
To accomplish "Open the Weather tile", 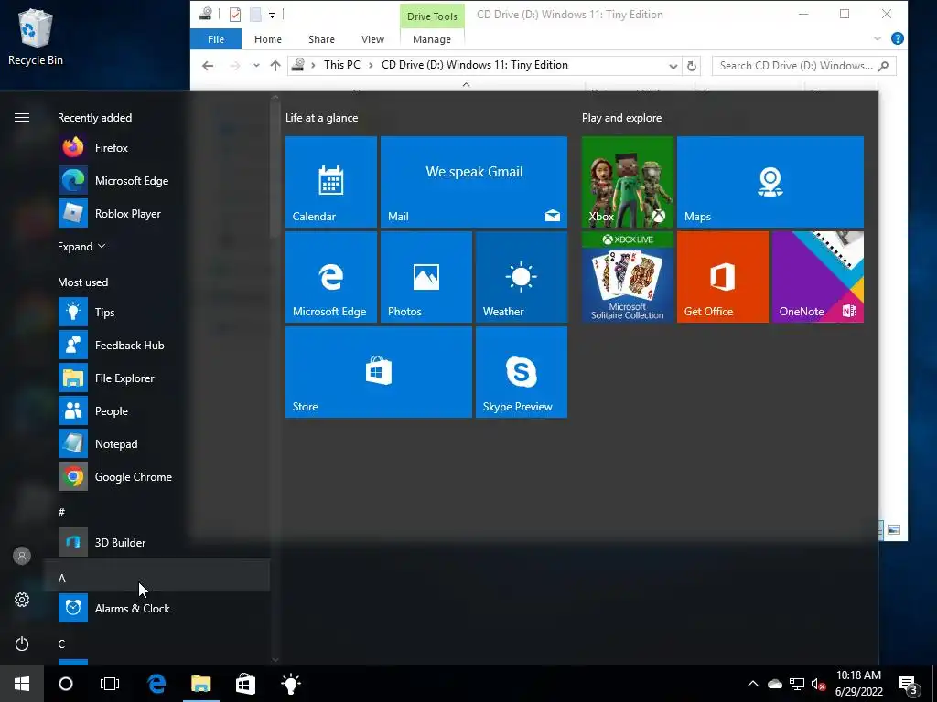I will pyautogui.click(x=521, y=277).
